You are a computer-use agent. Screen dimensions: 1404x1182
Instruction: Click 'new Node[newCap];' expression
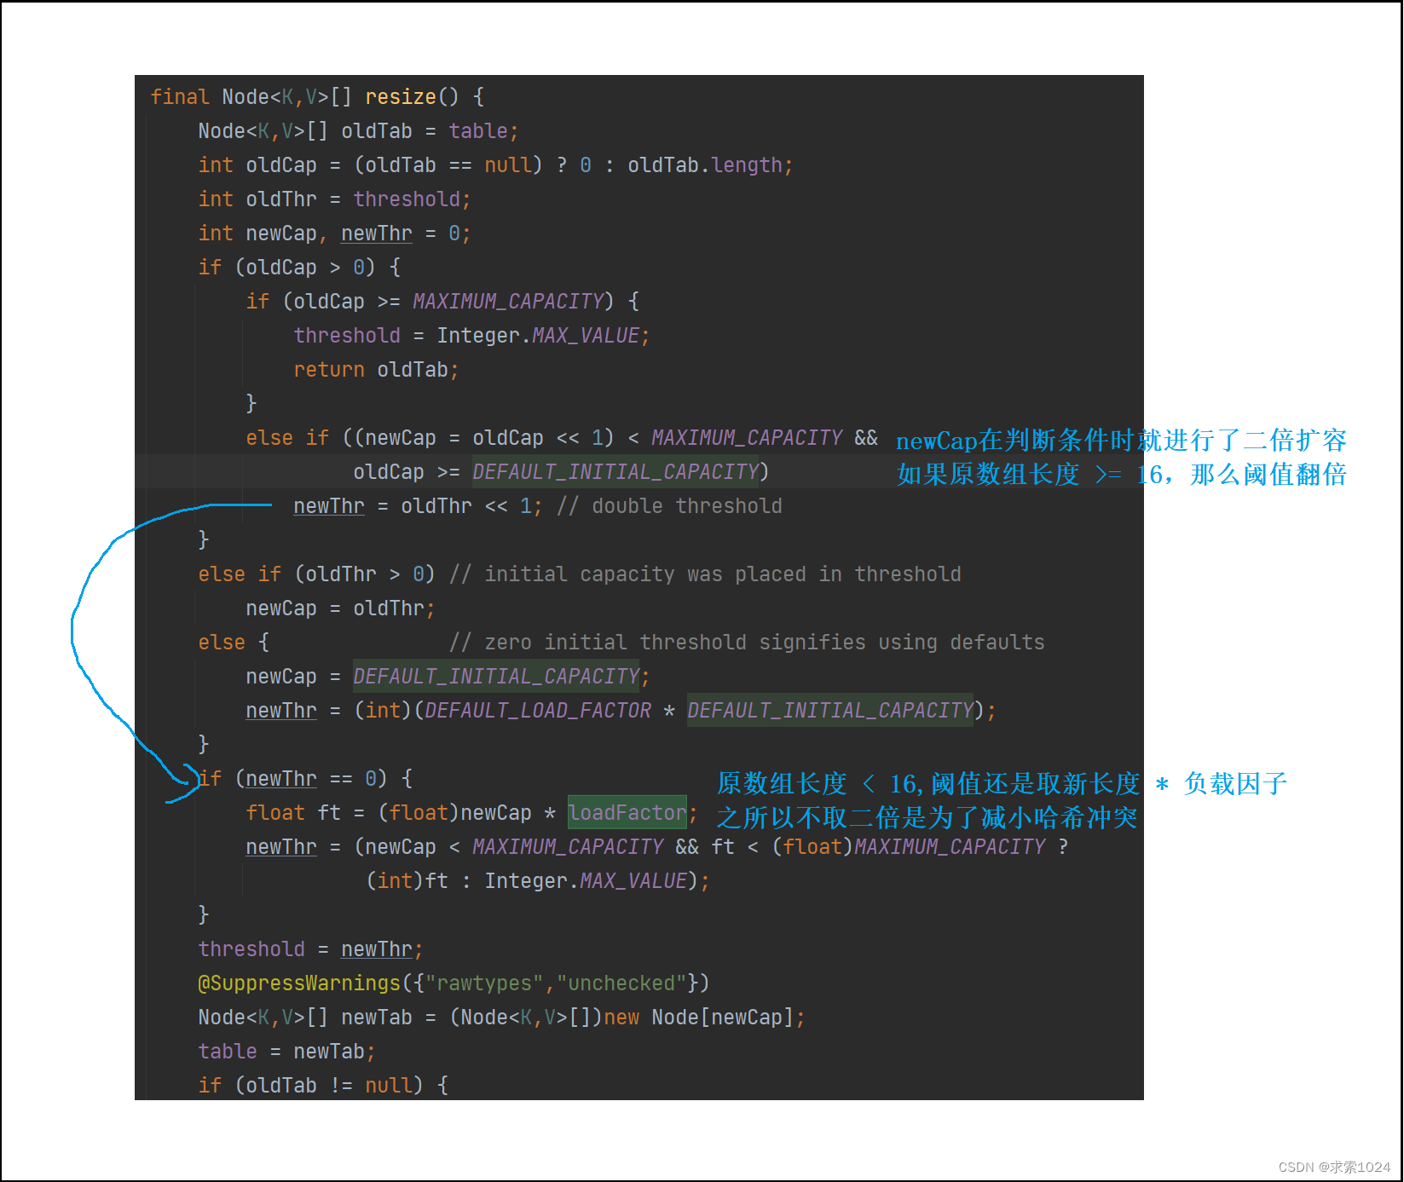pos(704,1018)
